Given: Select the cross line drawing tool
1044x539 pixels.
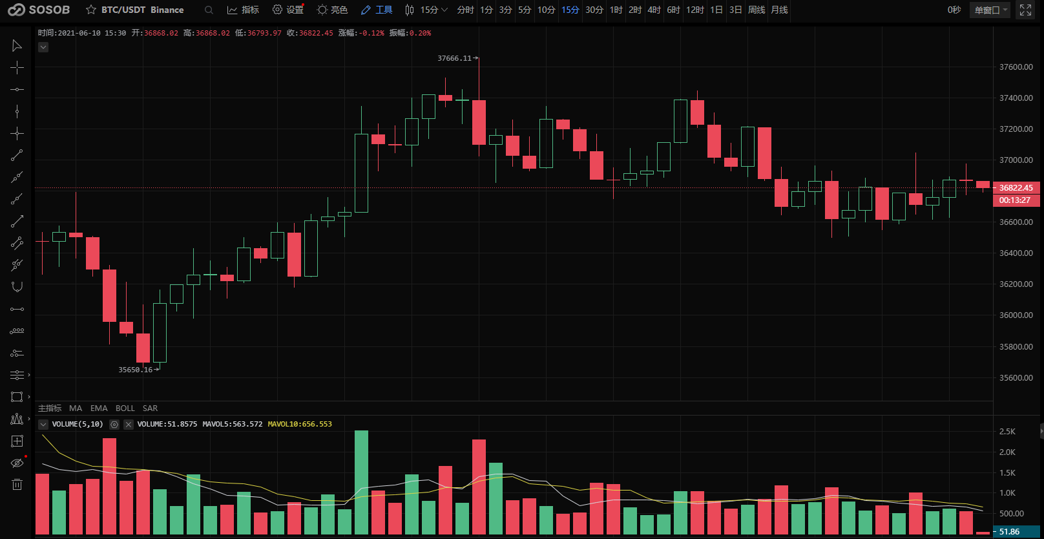Looking at the screenshot, I should [x=17, y=133].
